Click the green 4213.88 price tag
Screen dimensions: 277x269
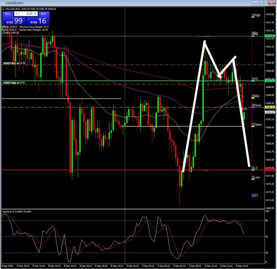pyautogui.click(x=270, y=36)
